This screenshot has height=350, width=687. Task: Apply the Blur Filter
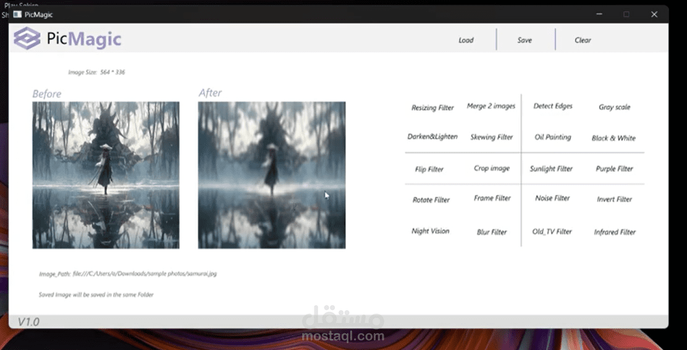[492, 232]
